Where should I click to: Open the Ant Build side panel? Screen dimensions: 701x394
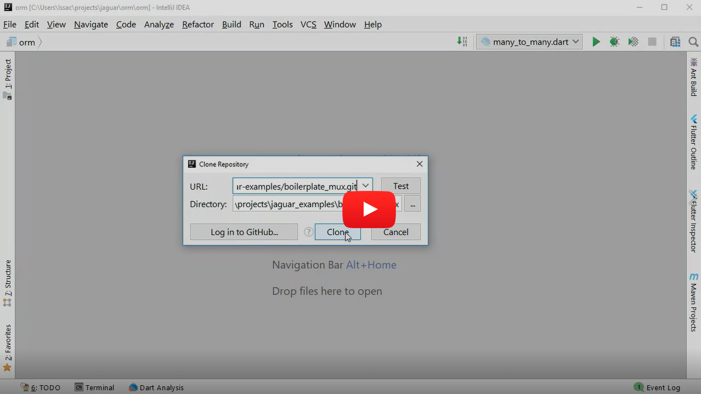pos(693,76)
